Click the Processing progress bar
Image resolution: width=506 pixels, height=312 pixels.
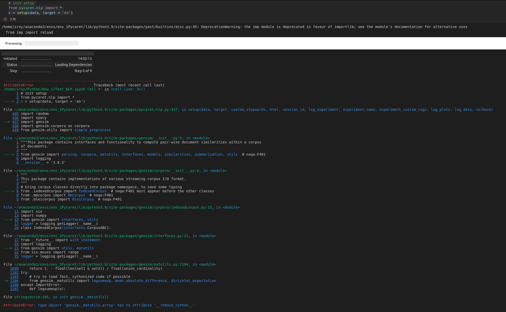coord(51,43)
